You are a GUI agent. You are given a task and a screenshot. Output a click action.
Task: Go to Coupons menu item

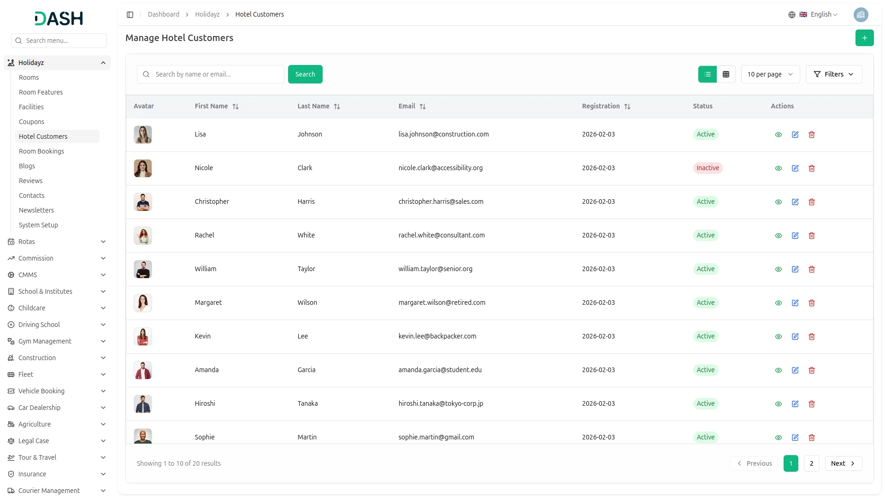(31, 122)
